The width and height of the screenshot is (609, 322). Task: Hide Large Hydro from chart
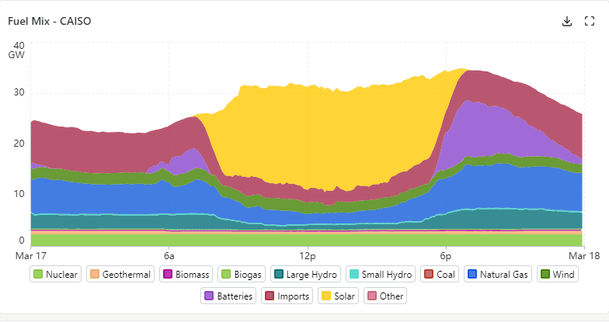click(306, 274)
